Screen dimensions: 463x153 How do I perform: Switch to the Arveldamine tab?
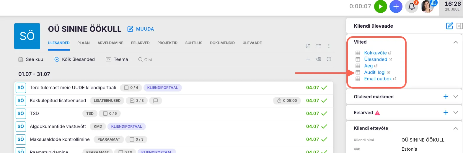click(x=110, y=43)
